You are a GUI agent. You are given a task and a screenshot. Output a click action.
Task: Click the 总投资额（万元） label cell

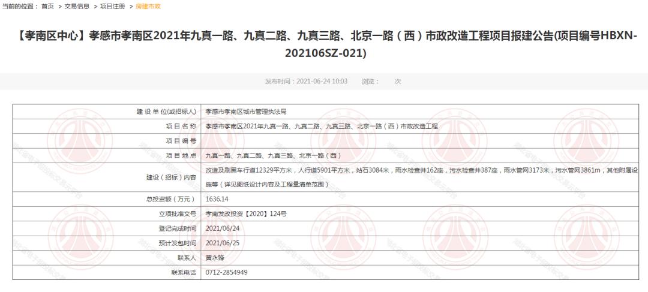[171, 199]
